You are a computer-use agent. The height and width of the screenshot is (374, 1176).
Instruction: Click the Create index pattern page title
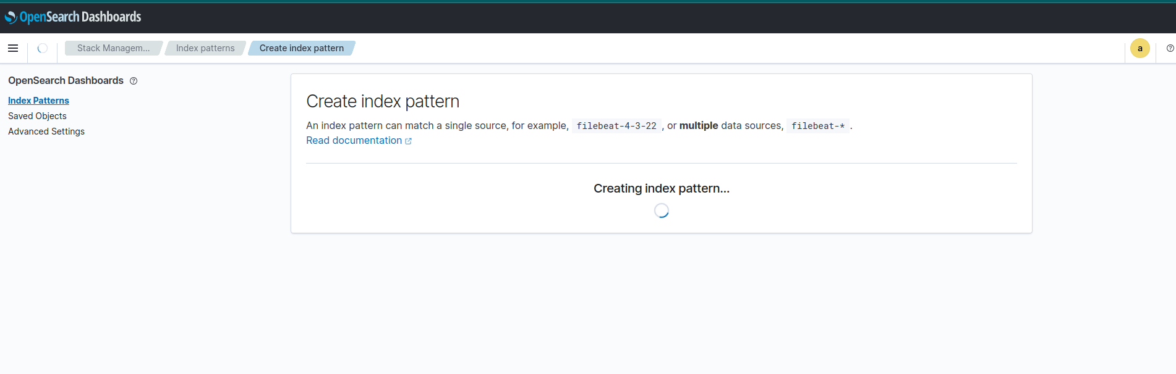[x=383, y=101]
